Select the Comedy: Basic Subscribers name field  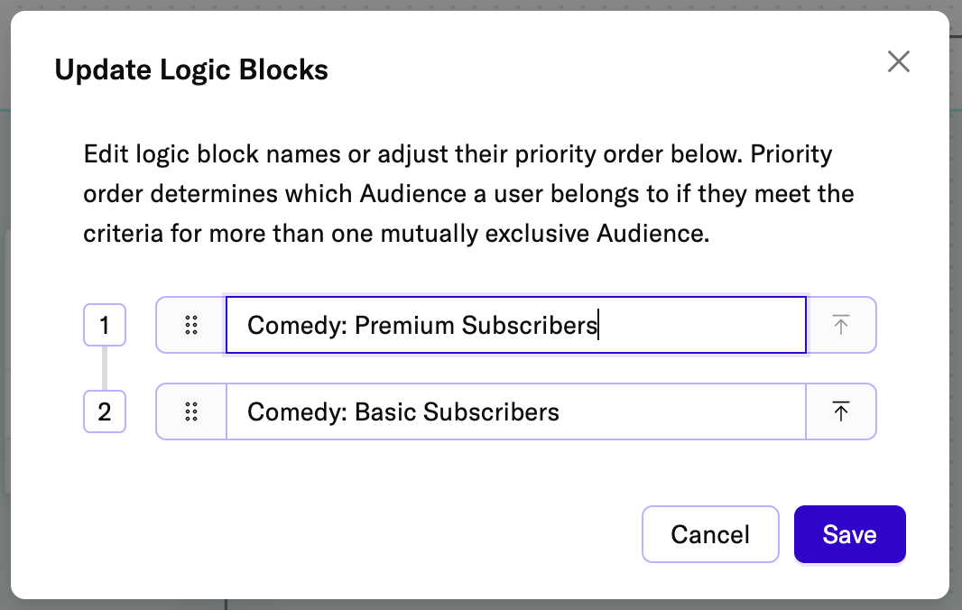[514, 411]
